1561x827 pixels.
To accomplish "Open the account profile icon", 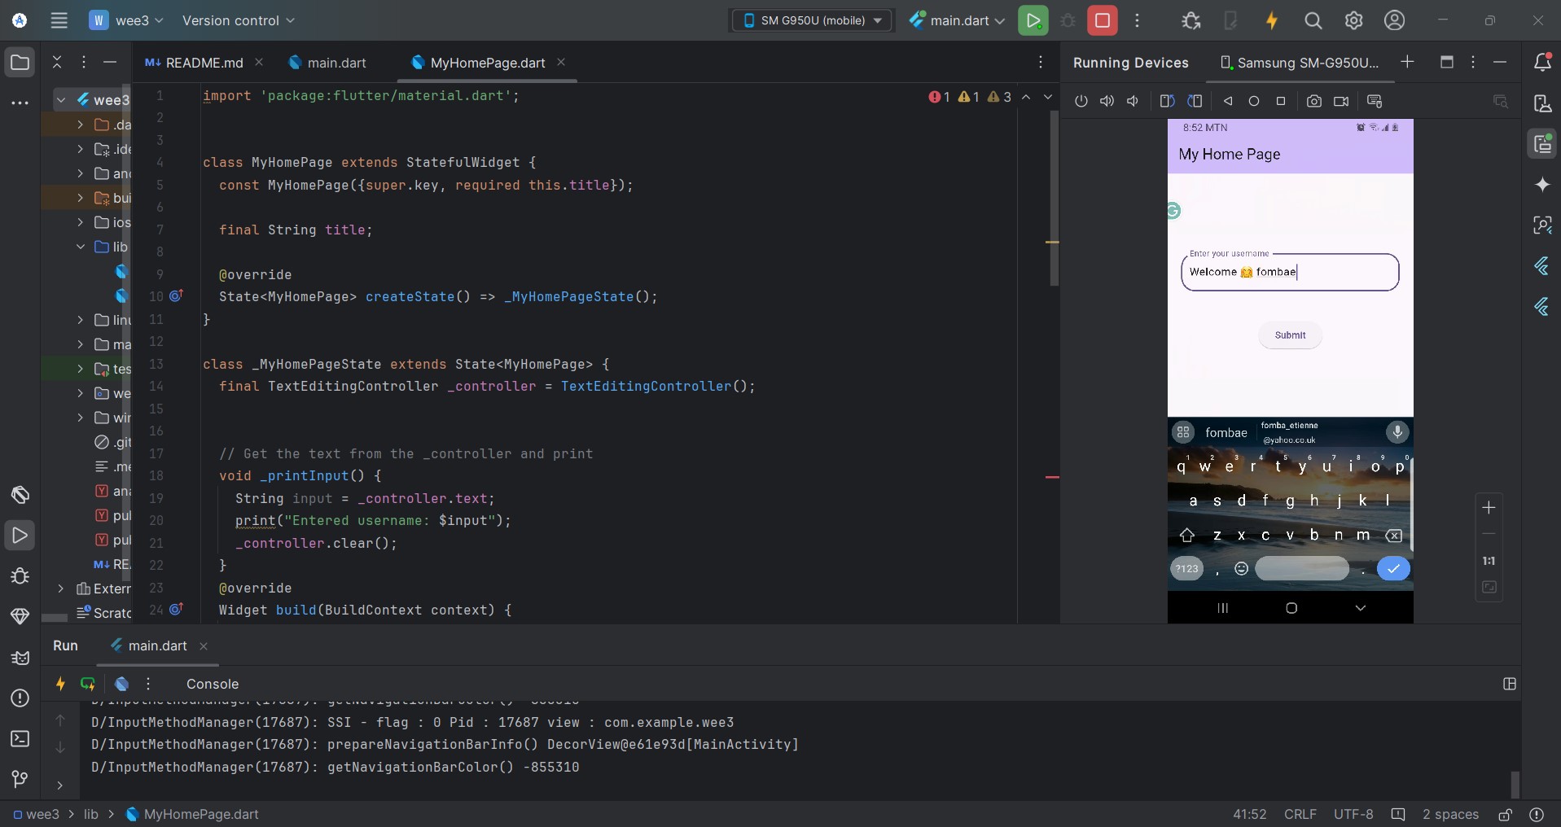I will [1394, 20].
